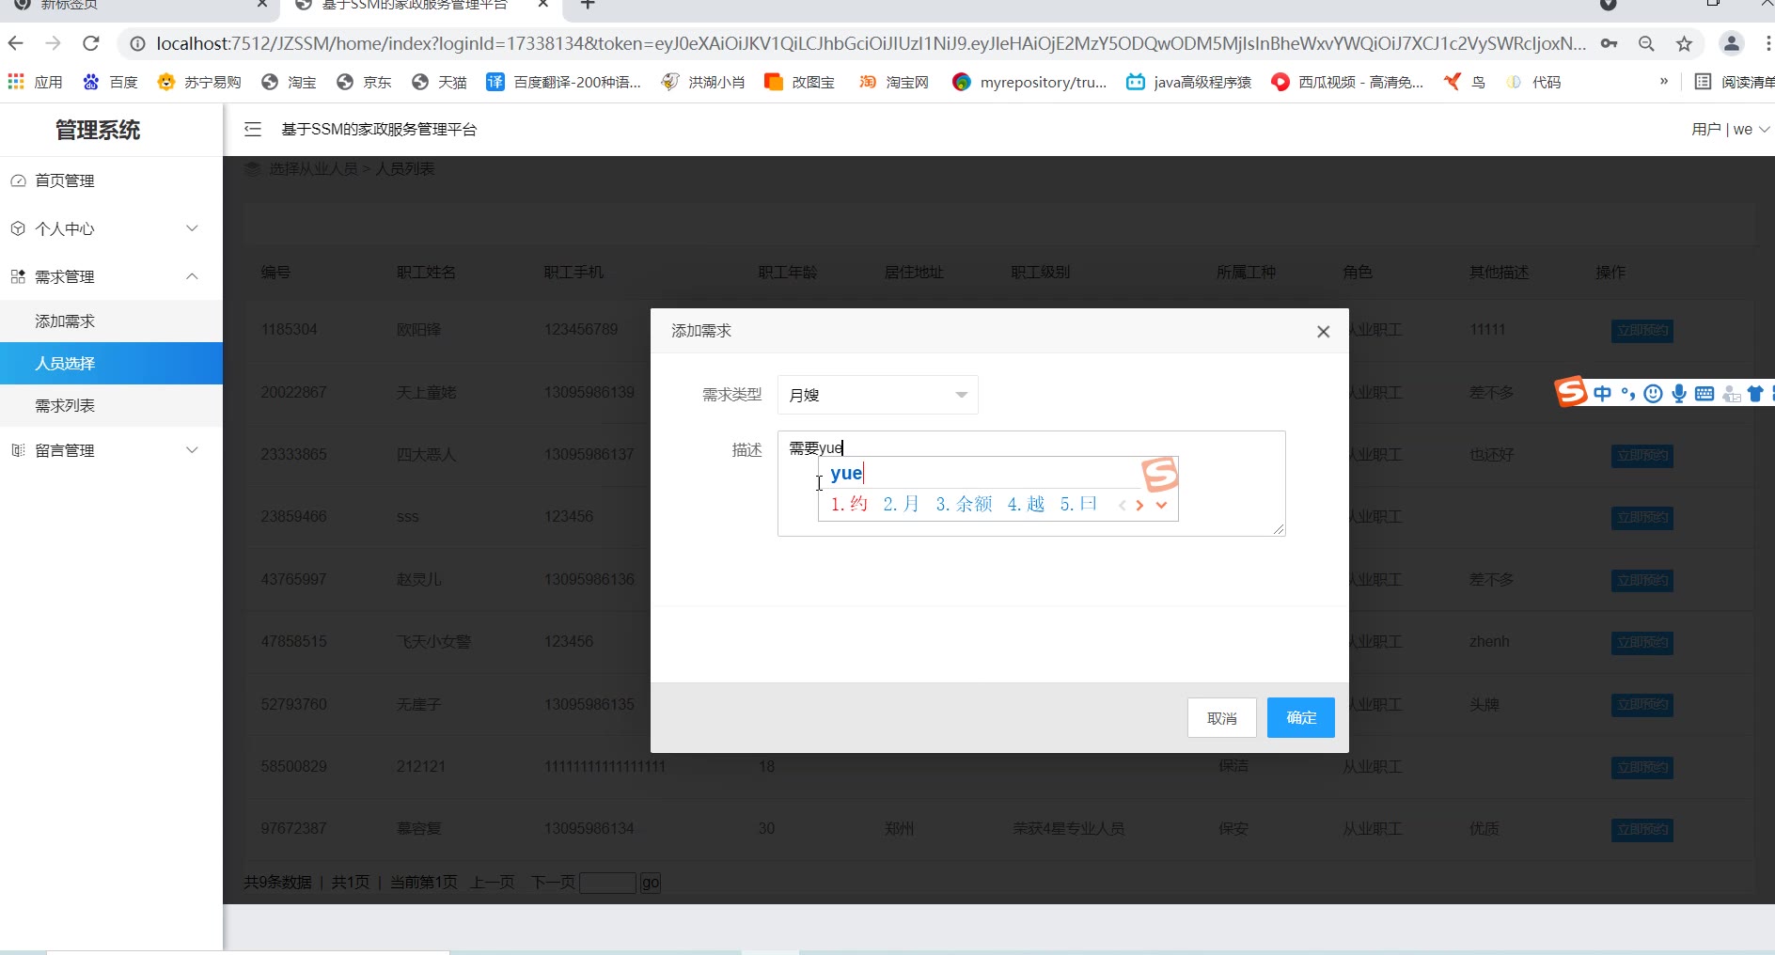Open the 改图宝 bookmark
Viewport: 1775px width, 955px height.
(x=800, y=82)
